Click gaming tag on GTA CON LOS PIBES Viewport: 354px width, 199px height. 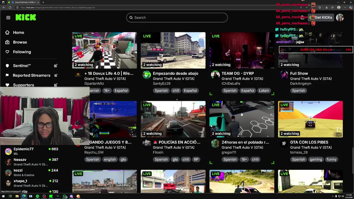pos(316,159)
